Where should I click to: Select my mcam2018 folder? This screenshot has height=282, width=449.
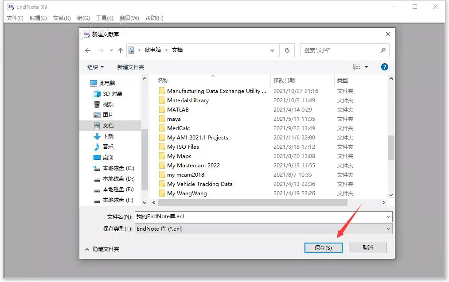point(186,175)
